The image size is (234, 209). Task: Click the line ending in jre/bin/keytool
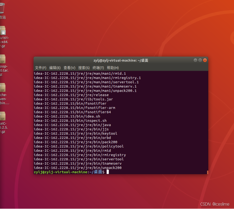(x=75, y=134)
